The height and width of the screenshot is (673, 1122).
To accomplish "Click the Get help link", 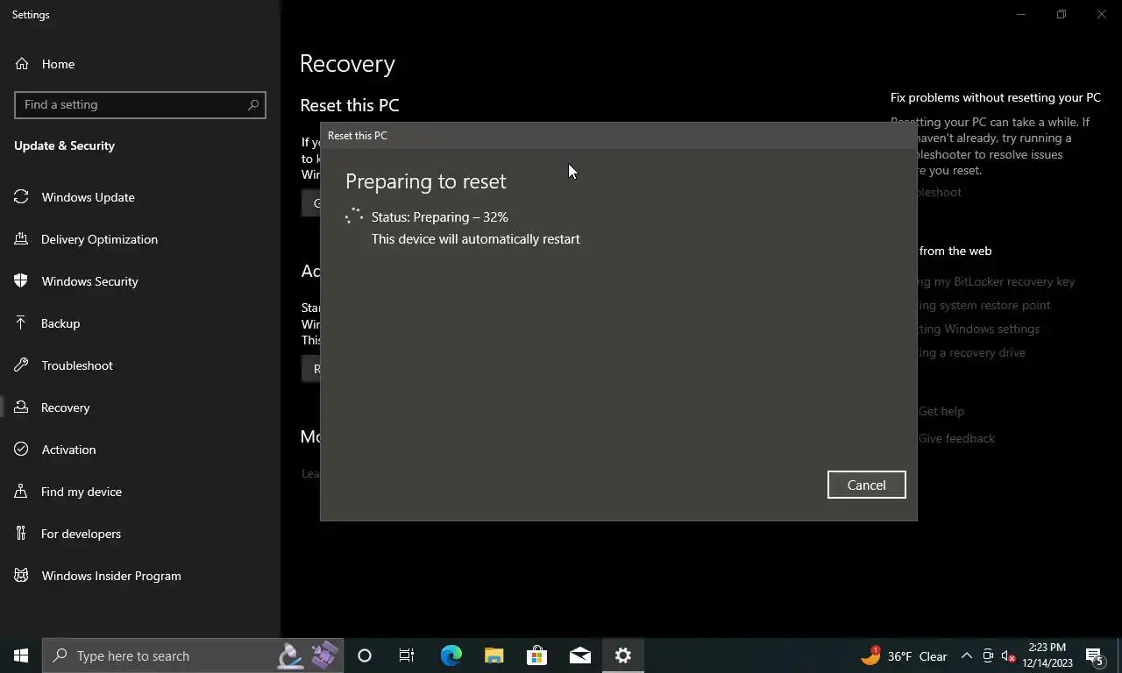I will click(x=941, y=411).
